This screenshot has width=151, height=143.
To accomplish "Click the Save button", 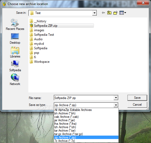I will click(137, 98).
